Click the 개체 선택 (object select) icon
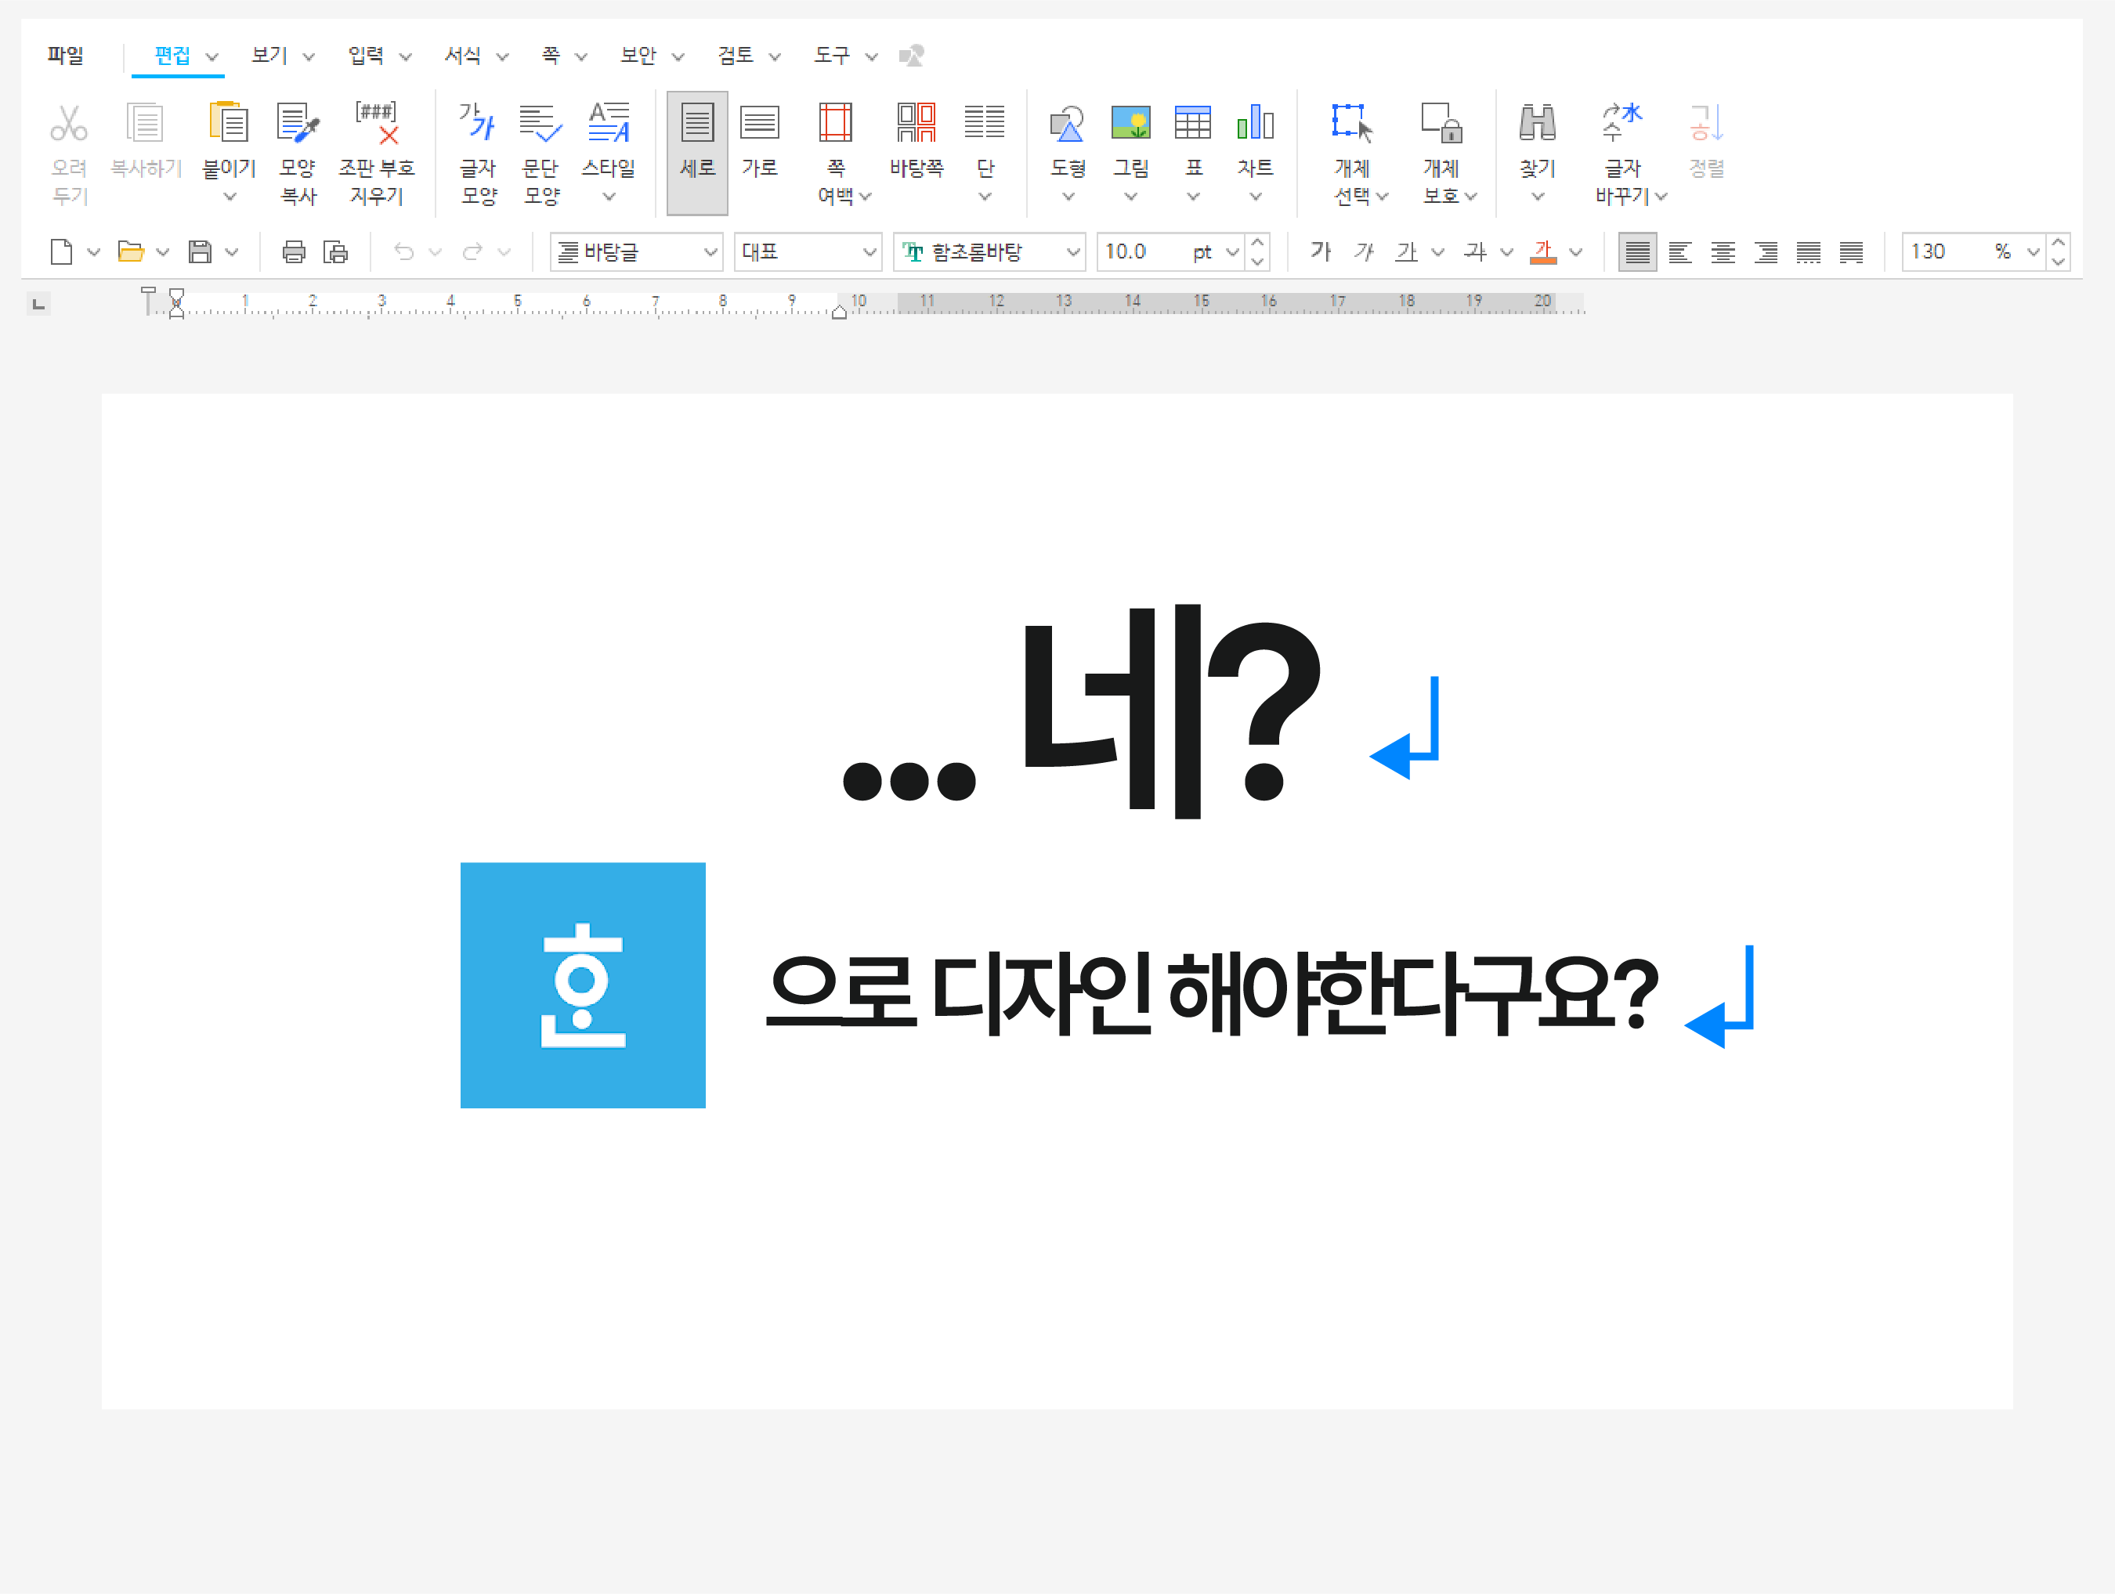This screenshot has width=2115, height=1594. (1351, 122)
